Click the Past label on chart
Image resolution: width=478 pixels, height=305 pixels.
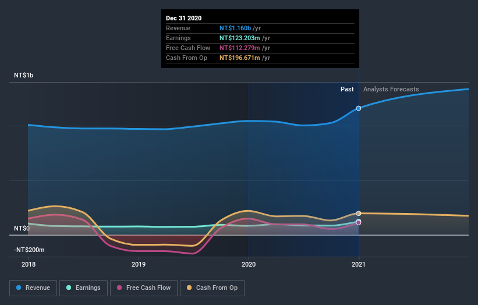tap(347, 89)
